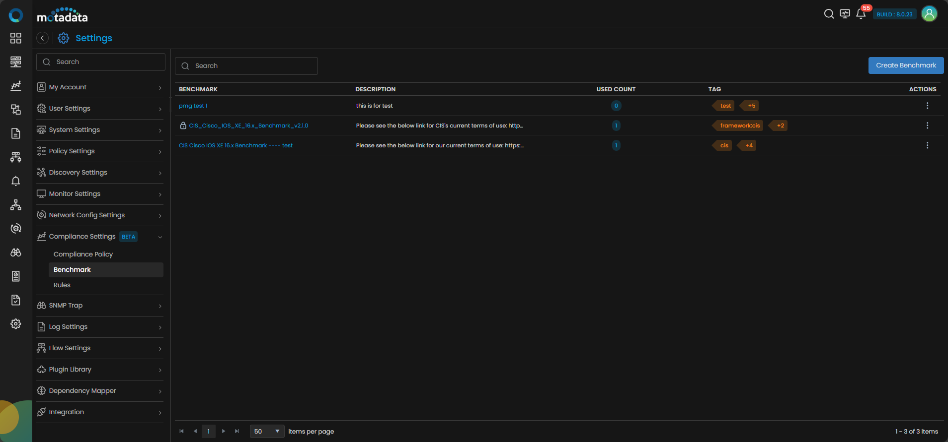Open notifications bell with 55 badge

pos(861,14)
